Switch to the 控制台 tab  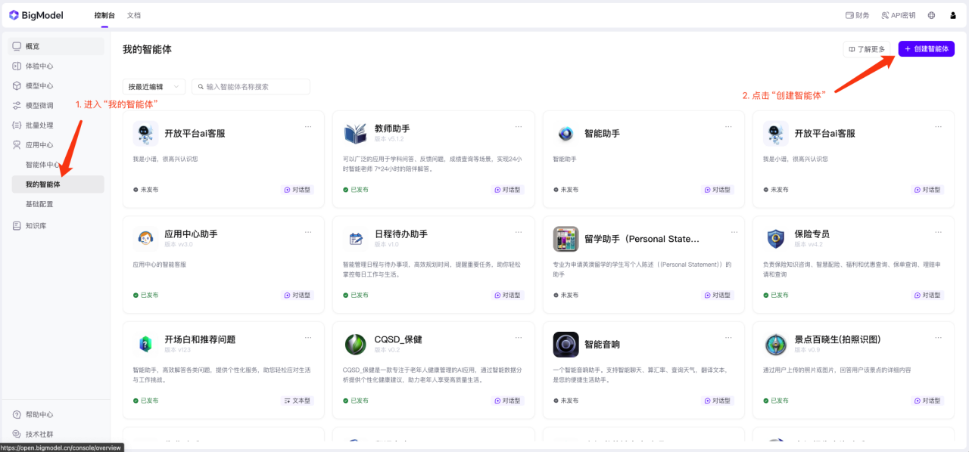point(104,15)
